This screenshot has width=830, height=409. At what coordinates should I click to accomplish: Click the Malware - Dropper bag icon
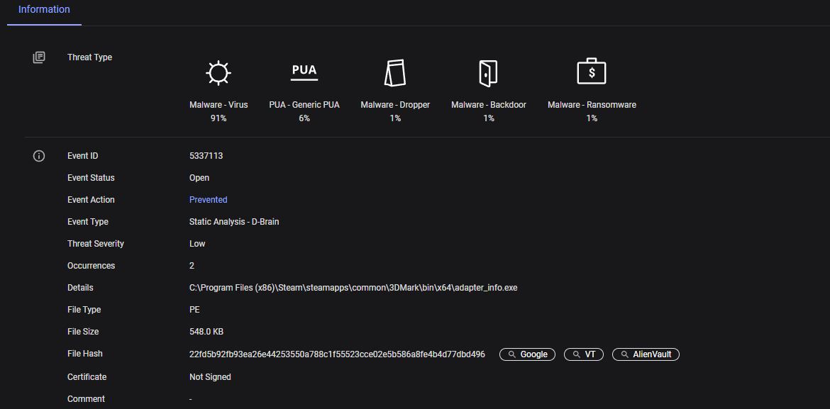click(x=395, y=72)
